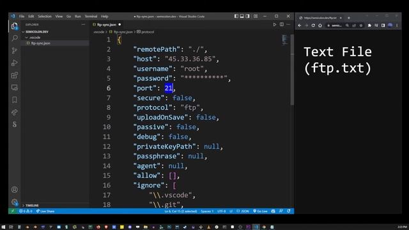Image resolution: width=409 pixels, height=230 pixels.
Task: Click the feedback icon in status bar
Action: 281,211
